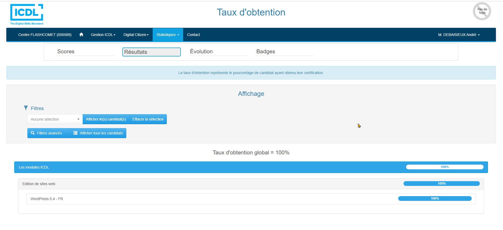
Task: Click Edition de sites web 100% bar
Action: 442,184
